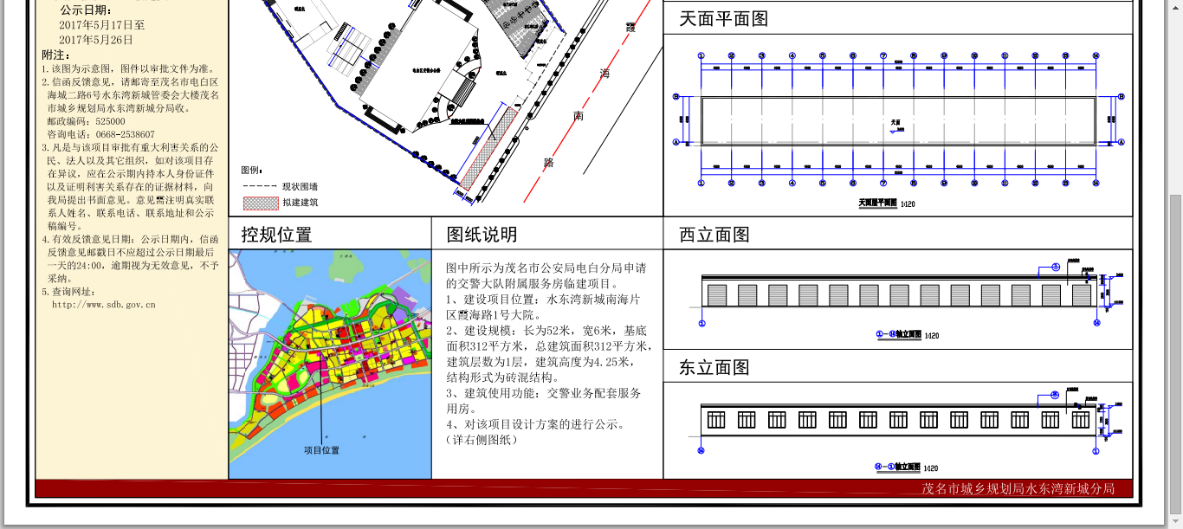The width and height of the screenshot is (1183, 529).
Task: Click the empty scrollbar track above the thumb
Action: point(1175,104)
